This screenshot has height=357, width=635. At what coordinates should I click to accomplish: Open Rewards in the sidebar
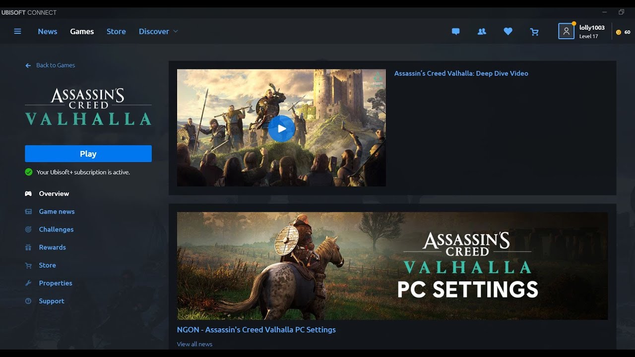pos(53,247)
